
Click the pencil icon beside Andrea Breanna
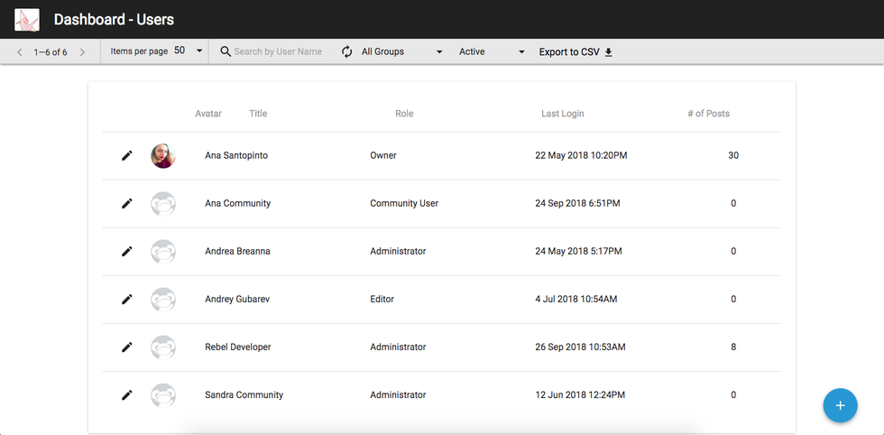[x=127, y=251]
